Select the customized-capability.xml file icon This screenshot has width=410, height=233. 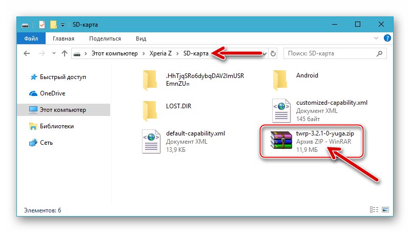click(x=281, y=110)
